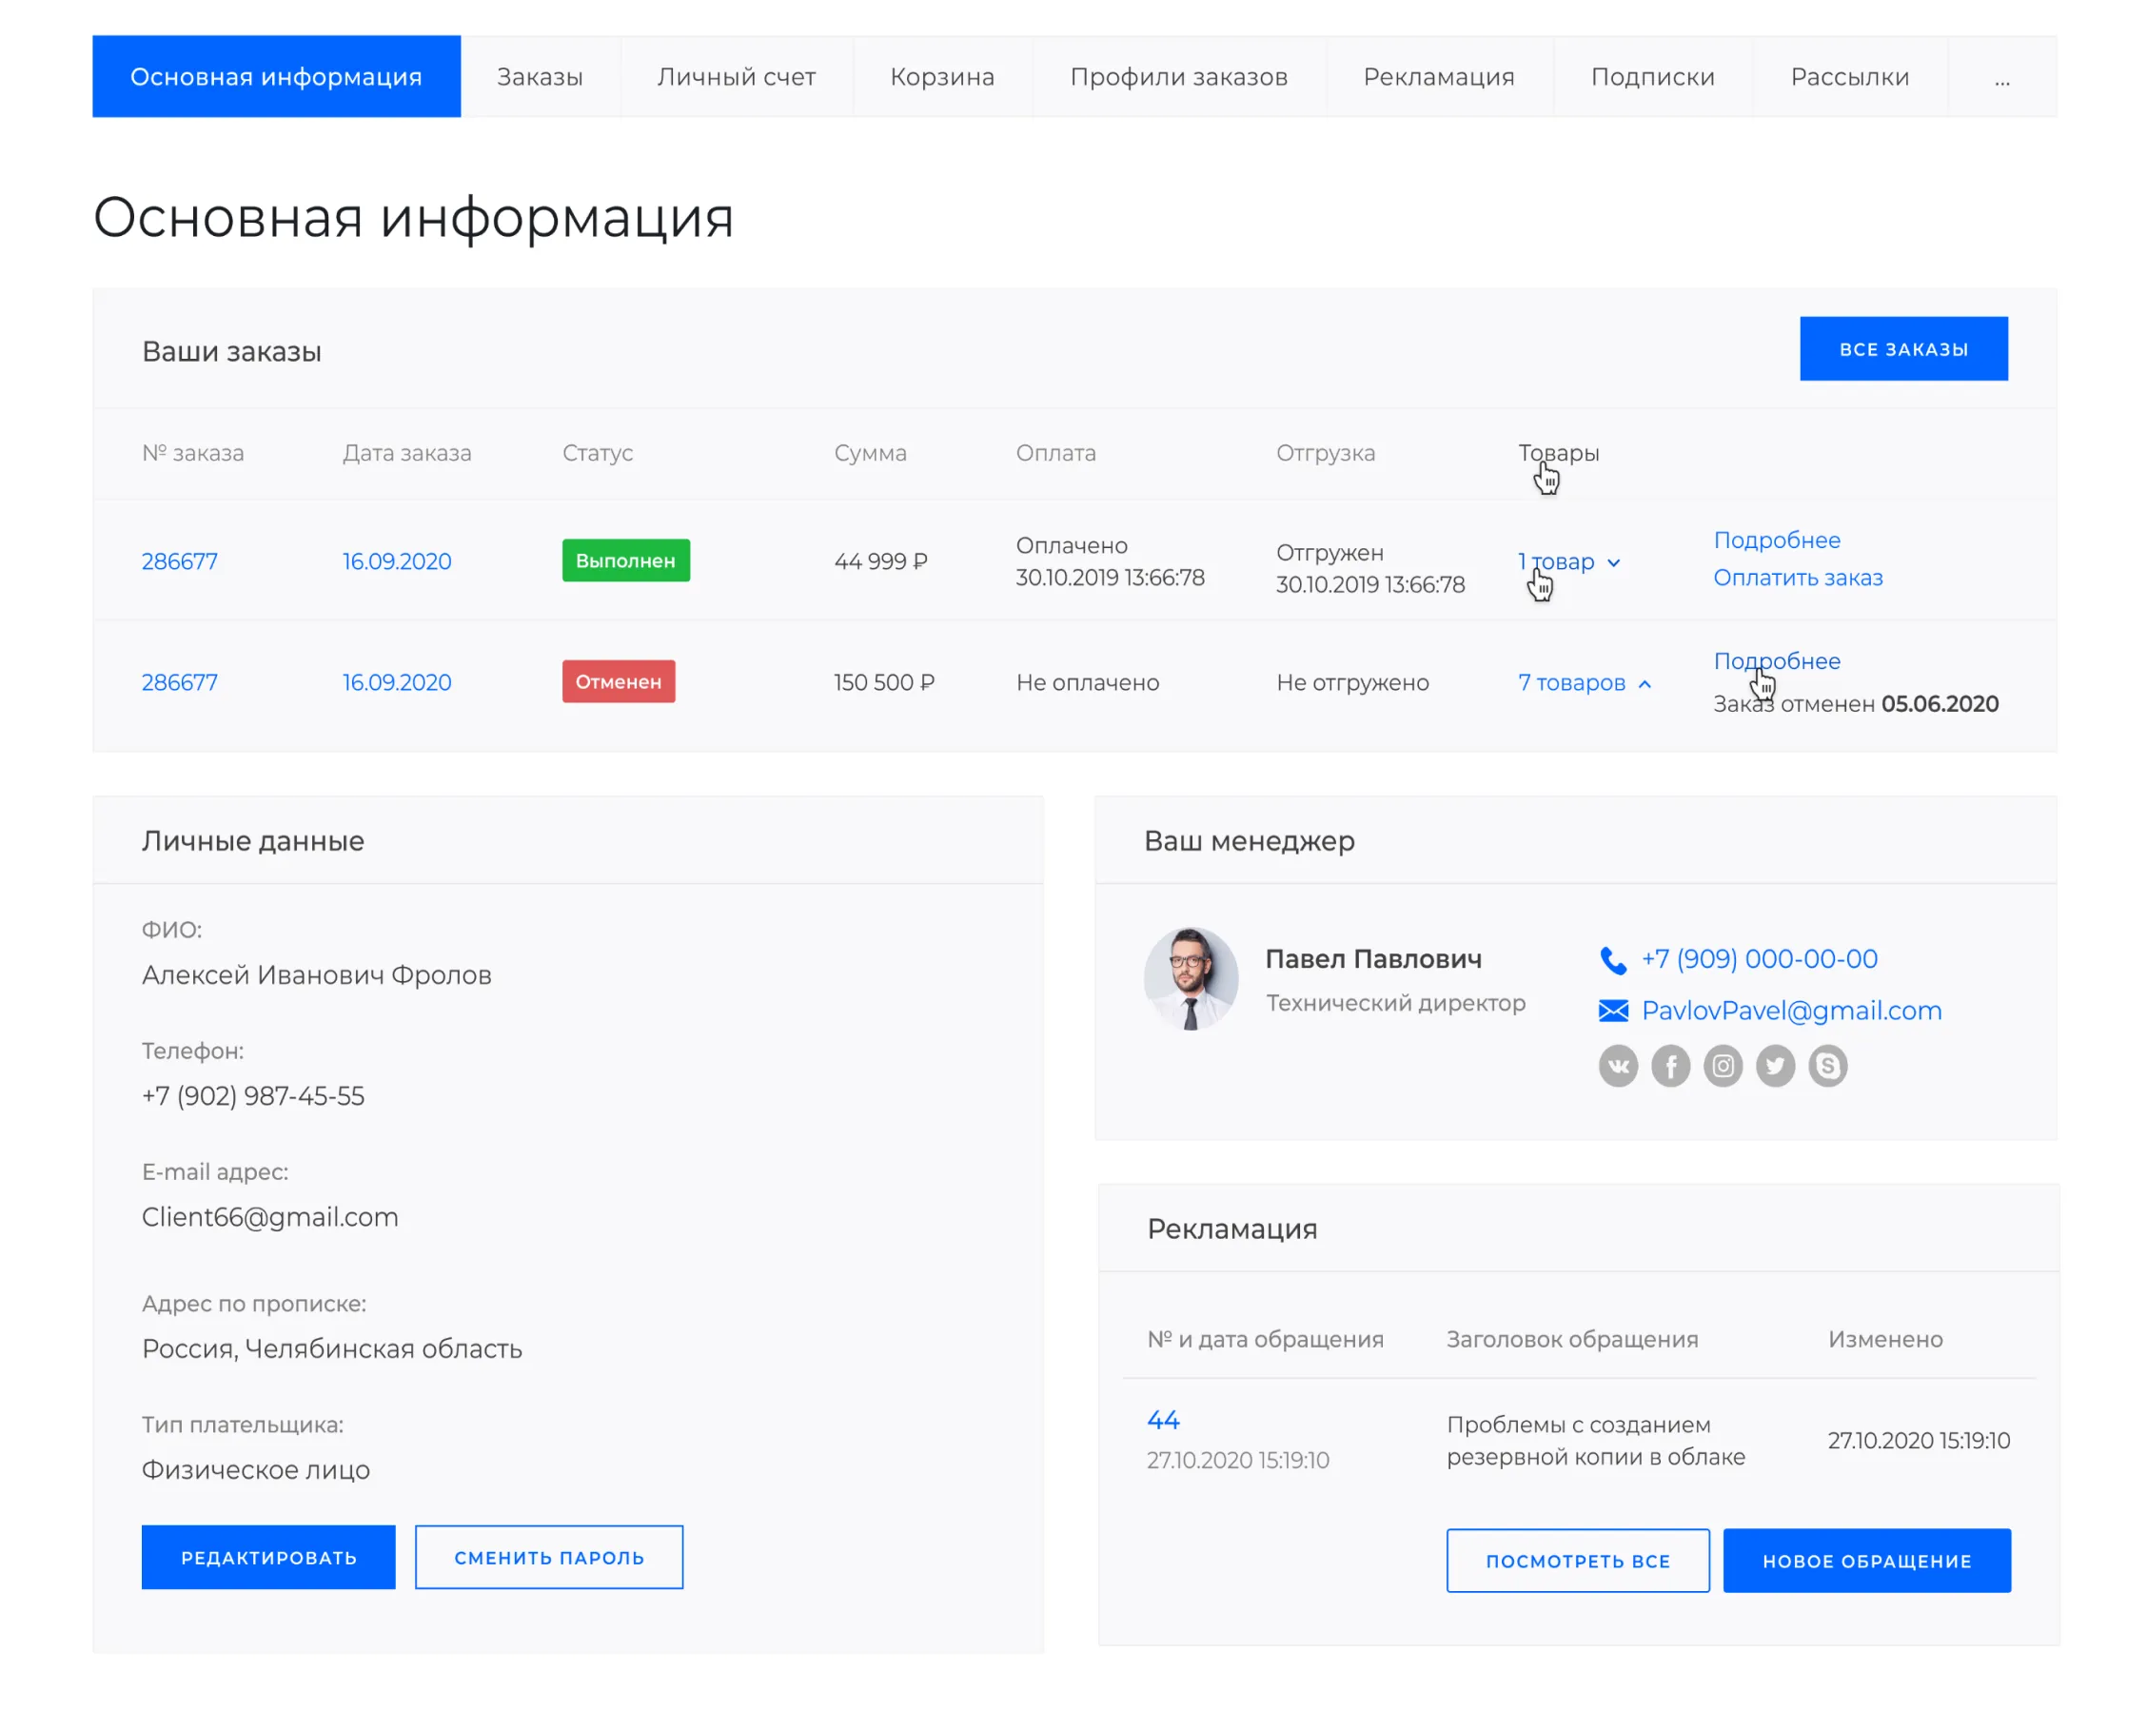Click the VK social icon
2147x1730 pixels.
[x=1617, y=1065]
